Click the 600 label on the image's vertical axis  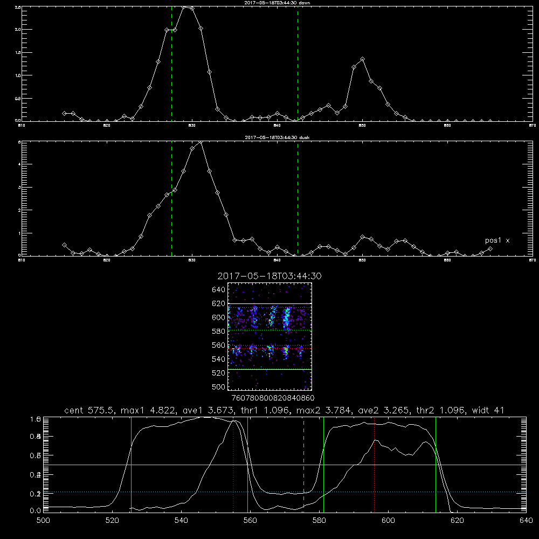click(x=219, y=317)
